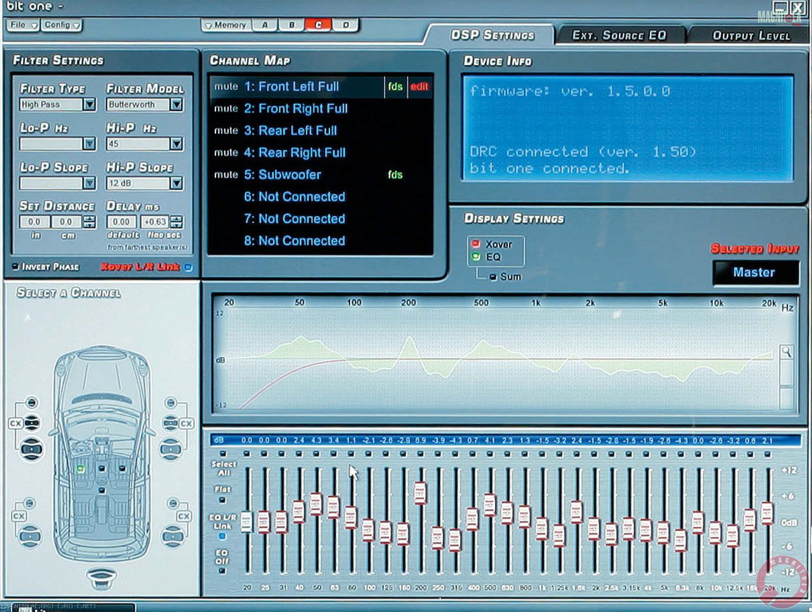Toggle the EQ Off checkbox
Viewport: 812px width, 612px height.
[x=222, y=571]
